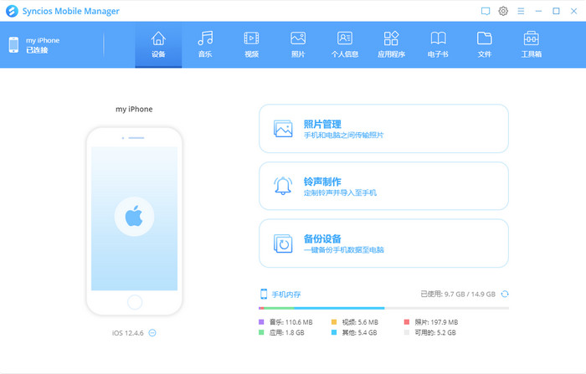Click the '手机内存' label
Image resolution: width=586 pixels, height=374 pixels.
286,295
